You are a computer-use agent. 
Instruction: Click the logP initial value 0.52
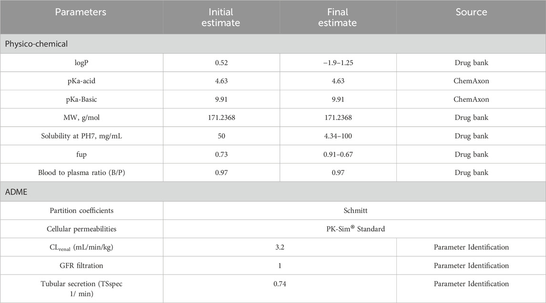tap(221, 63)
